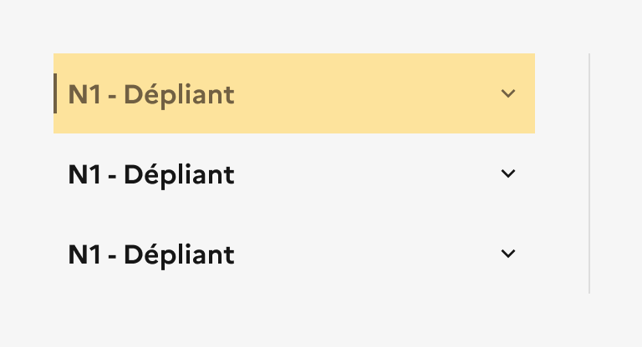This screenshot has height=347, width=642.
Task: Open the active yellow N1 - Dépliant section
Action: coord(294,93)
